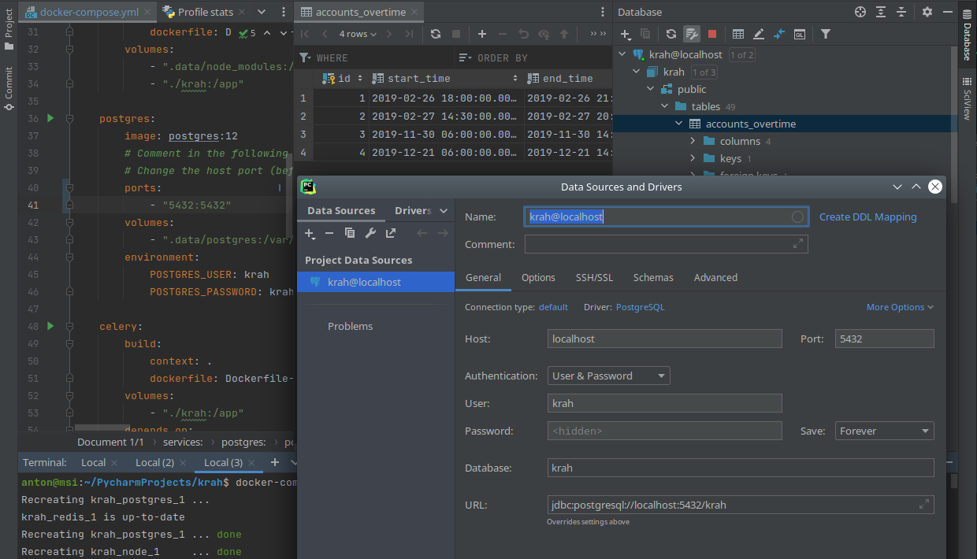Click the Port input field
Screen dimensions: 977x559
point(884,339)
